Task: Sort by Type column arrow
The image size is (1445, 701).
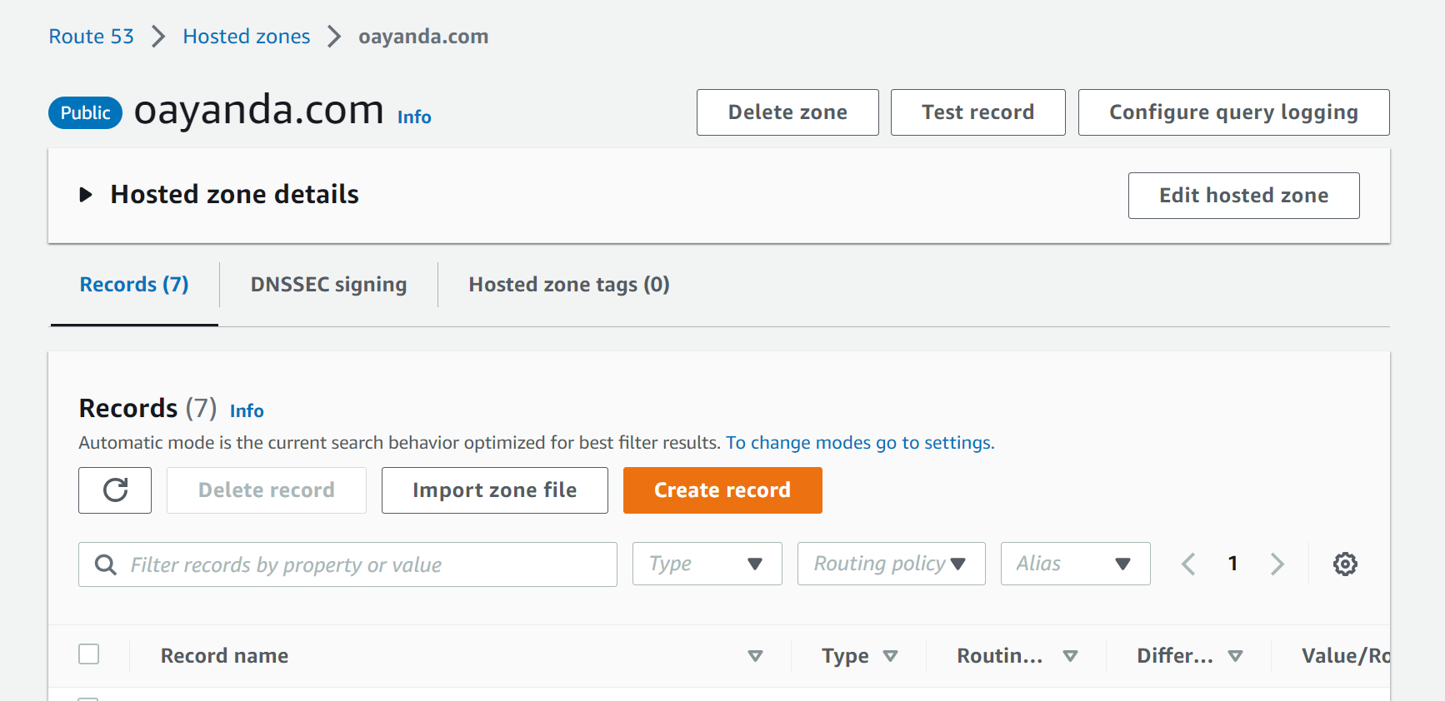Action: [x=890, y=656]
